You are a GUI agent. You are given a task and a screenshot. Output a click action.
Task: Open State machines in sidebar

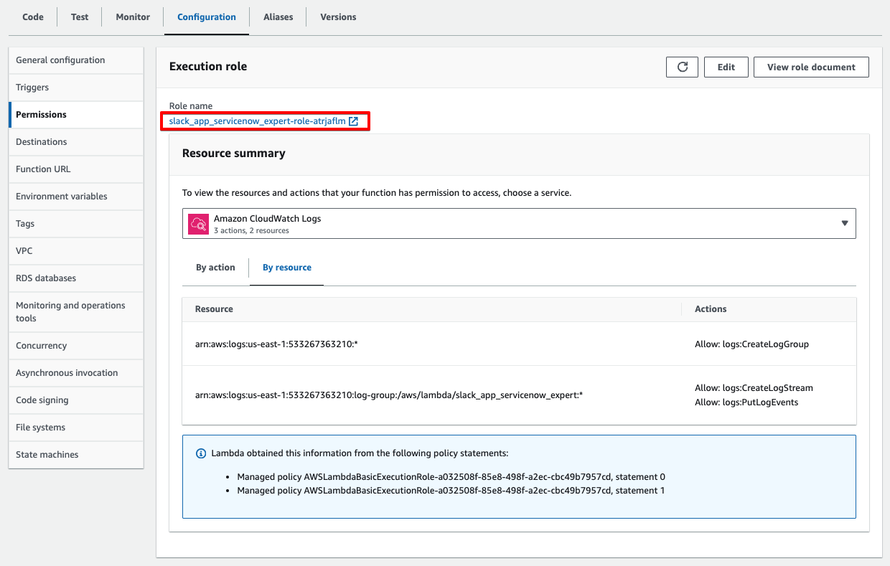76,455
